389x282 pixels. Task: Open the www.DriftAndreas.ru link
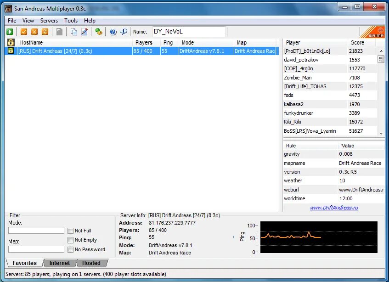[x=334, y=208]
